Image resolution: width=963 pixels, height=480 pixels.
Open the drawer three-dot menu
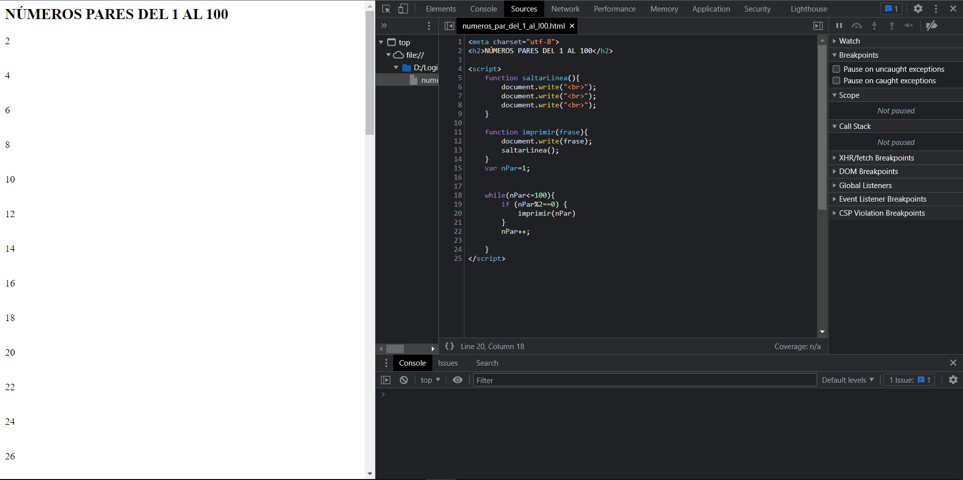click(386, 363)
